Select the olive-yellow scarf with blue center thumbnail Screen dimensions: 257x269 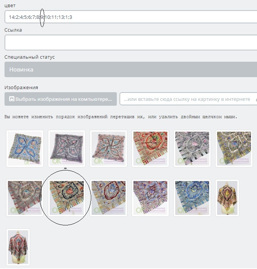point(234,149)
